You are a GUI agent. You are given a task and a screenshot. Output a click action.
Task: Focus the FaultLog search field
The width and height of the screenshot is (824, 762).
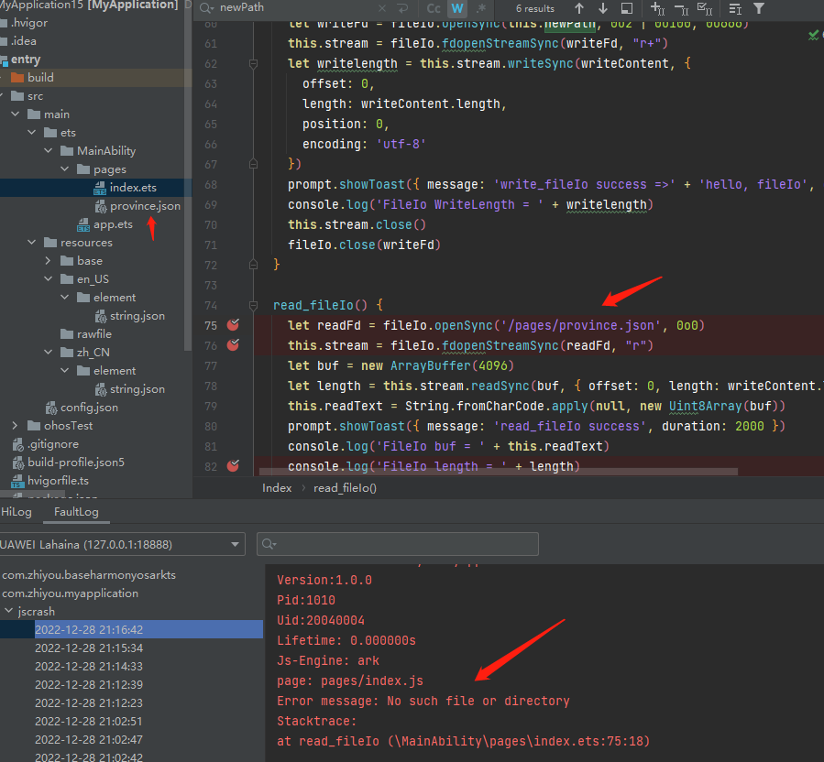coord(397,544)
